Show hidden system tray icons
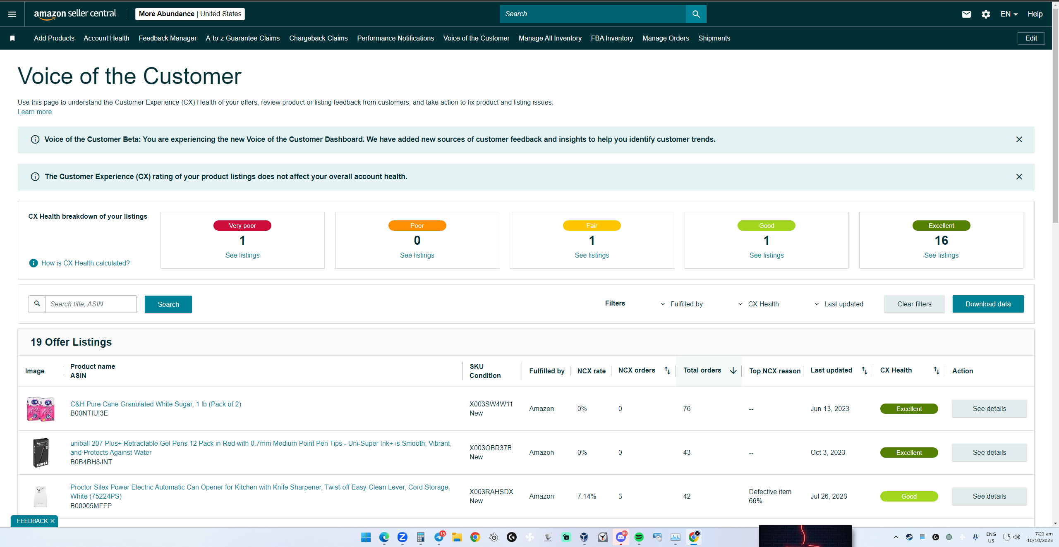 pyautogui.click(x=896, y=537)
